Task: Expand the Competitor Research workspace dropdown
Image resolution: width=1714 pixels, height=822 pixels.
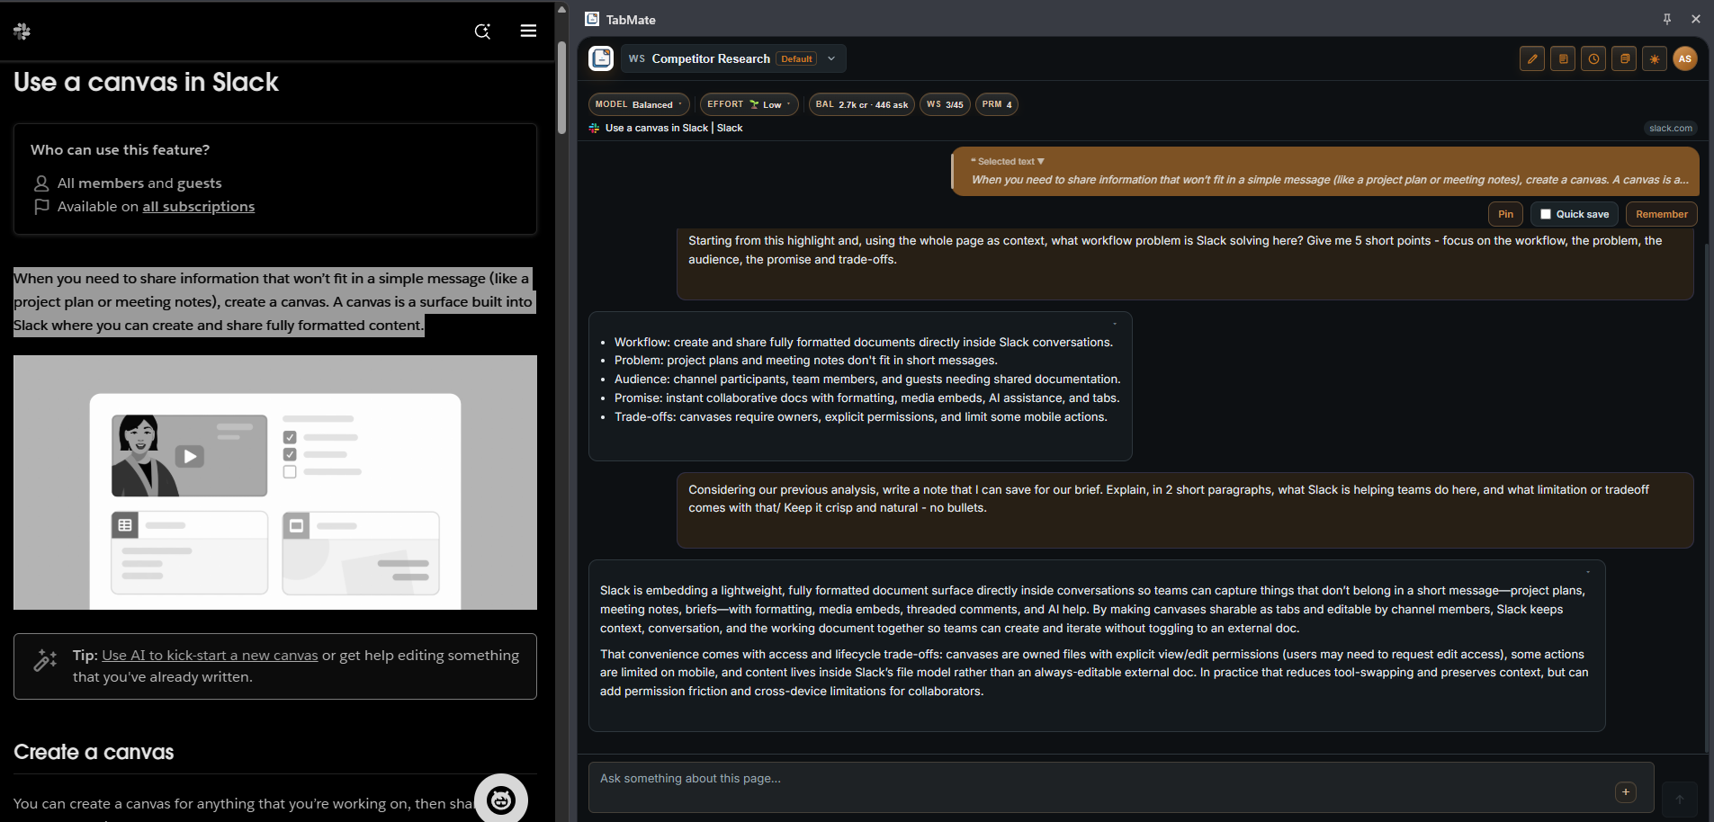Action: coord(832,58)
